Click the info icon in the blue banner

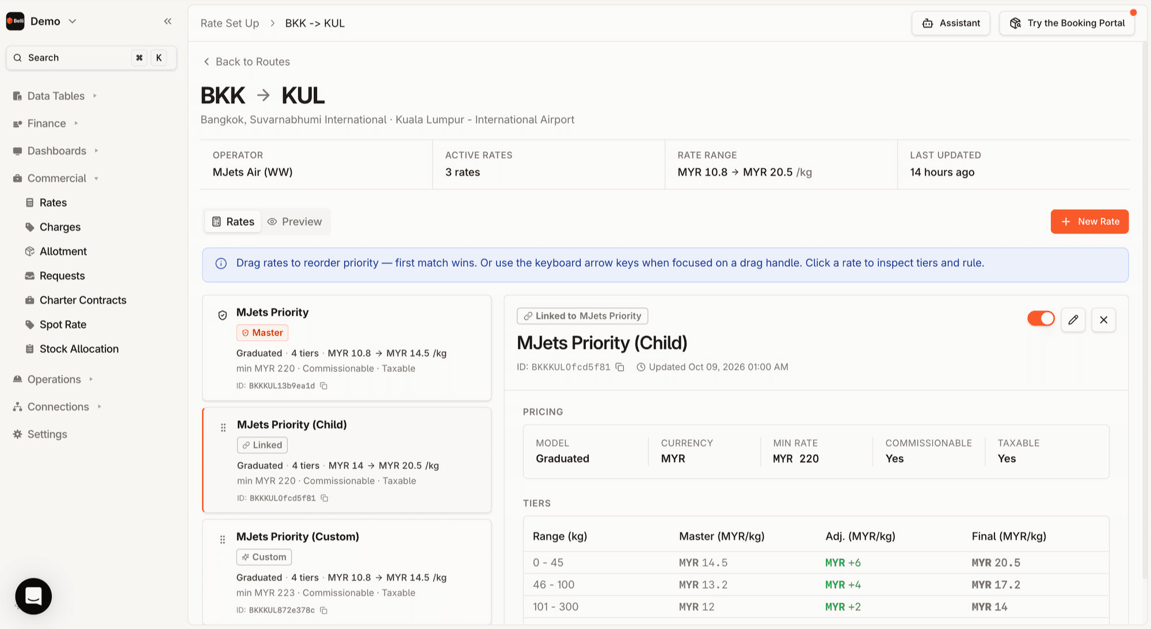(x=221, y=263)
